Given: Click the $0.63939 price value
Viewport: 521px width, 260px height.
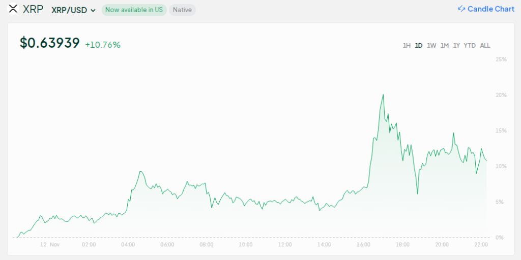Looking at the screenshot, I should [50, 43].
